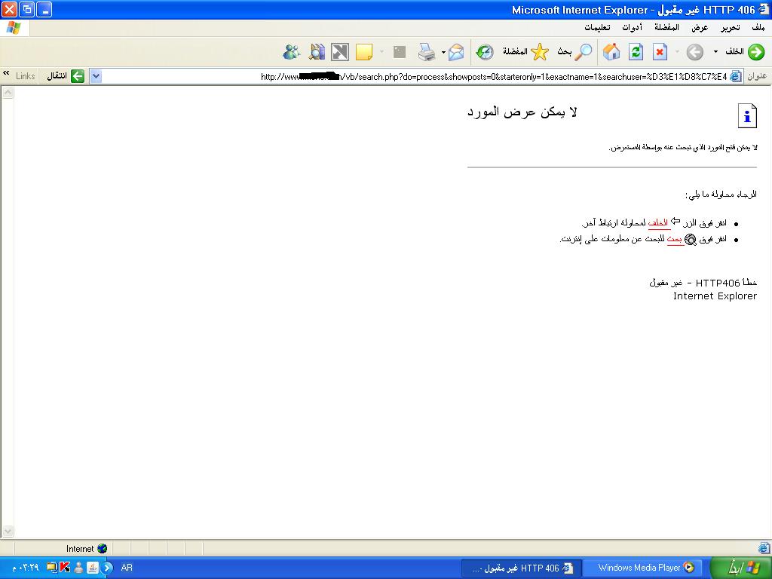
Task: Click the green Back arrow button
Action: [755, 52]
